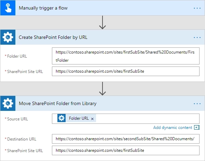Click the Folder URL dynamic content token
This screenshot has height=161, width=205.
[77, 118]
